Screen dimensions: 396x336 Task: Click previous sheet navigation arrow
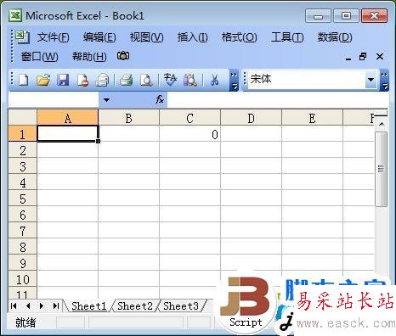click(x=28, y=305)
